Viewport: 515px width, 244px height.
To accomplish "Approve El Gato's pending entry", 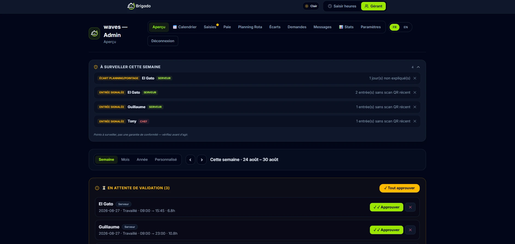I will [387, 207].
